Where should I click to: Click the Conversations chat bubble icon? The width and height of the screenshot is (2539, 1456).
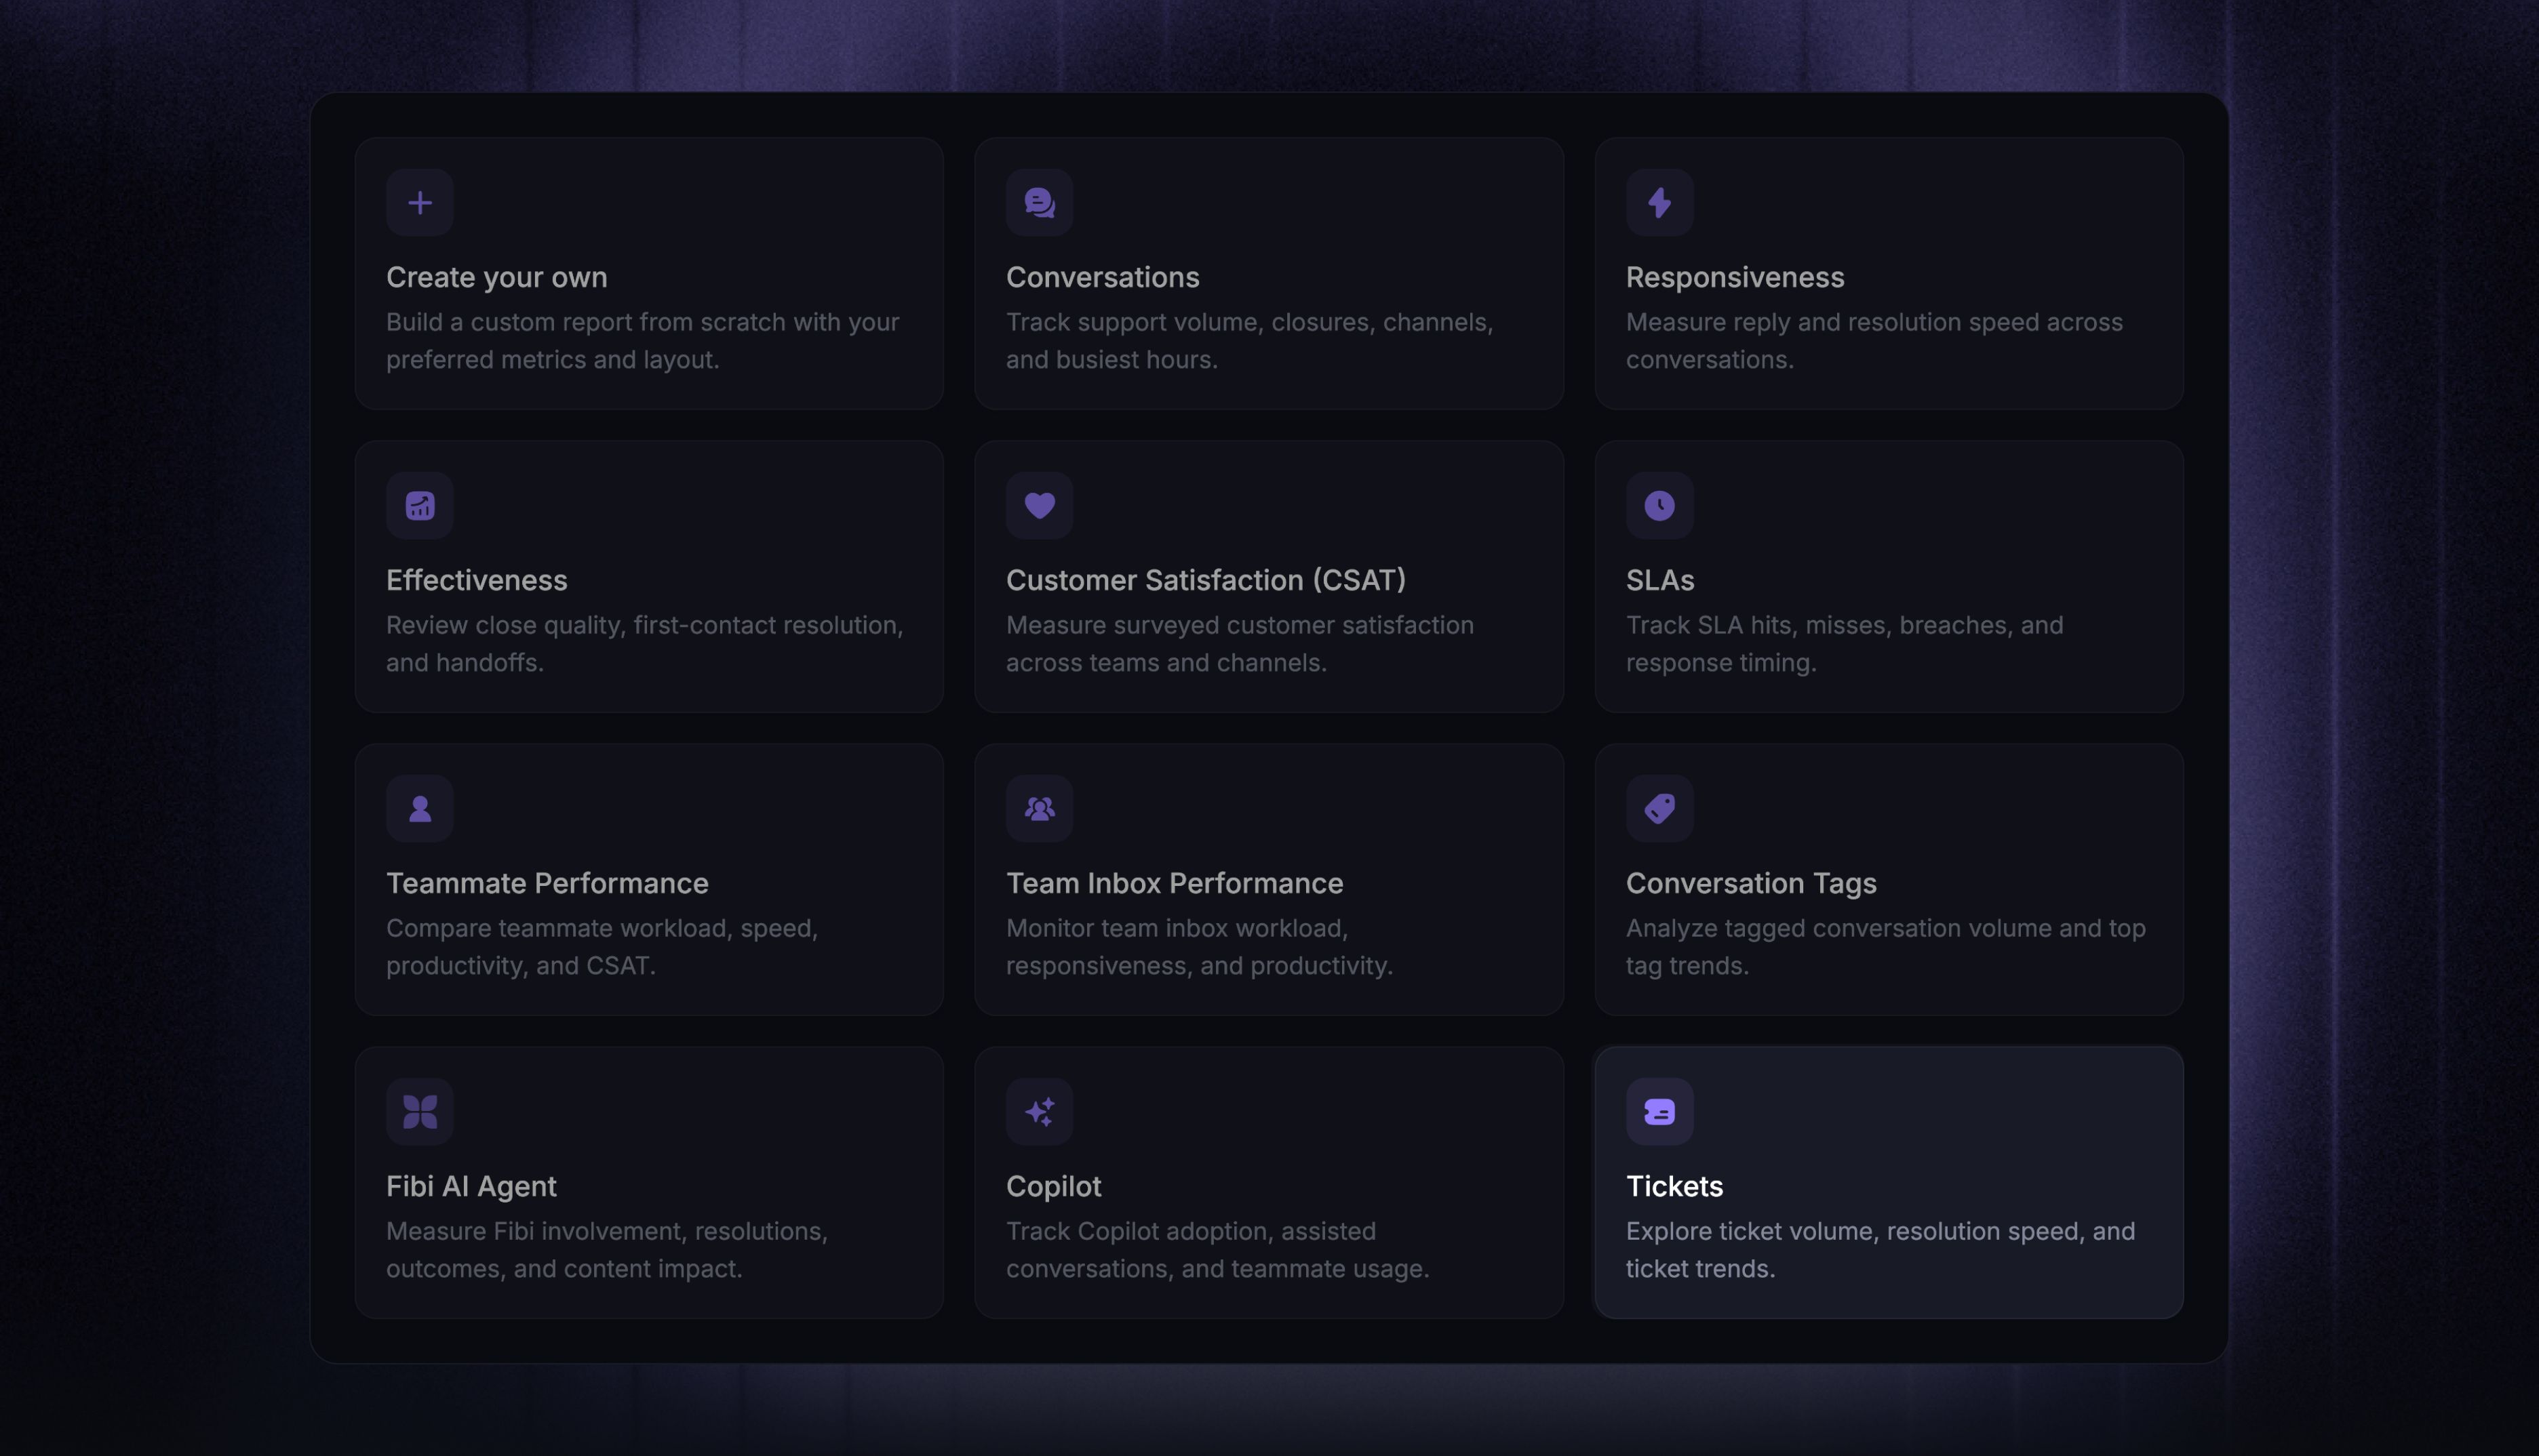click(1040, 203)
